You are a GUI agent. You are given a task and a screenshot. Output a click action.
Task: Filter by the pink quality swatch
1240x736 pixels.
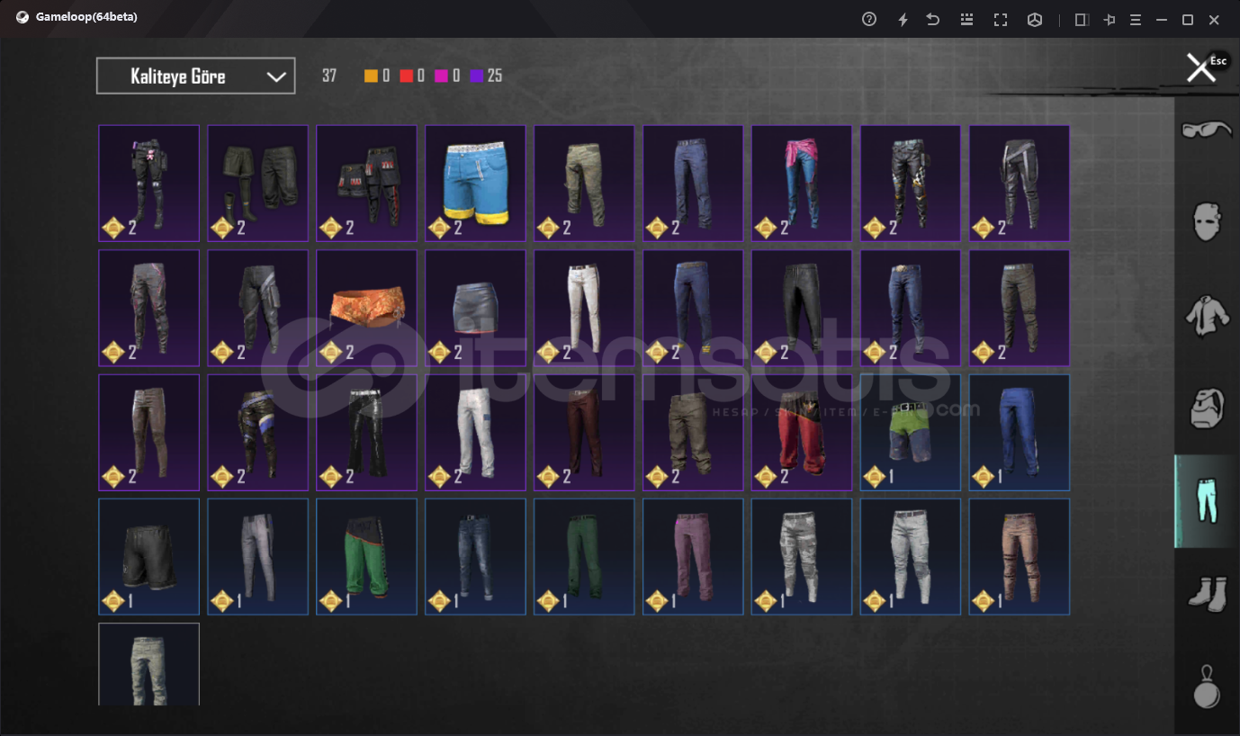coord(441,76)
